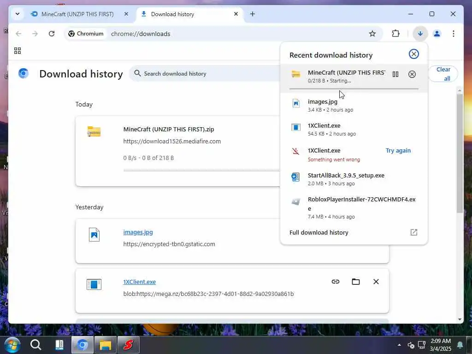The height and width of the screenshot is (354, 472).
Task: Click MineCraft (UNZIP THIS FIRST).zip file name
Action: click(169, 129)
